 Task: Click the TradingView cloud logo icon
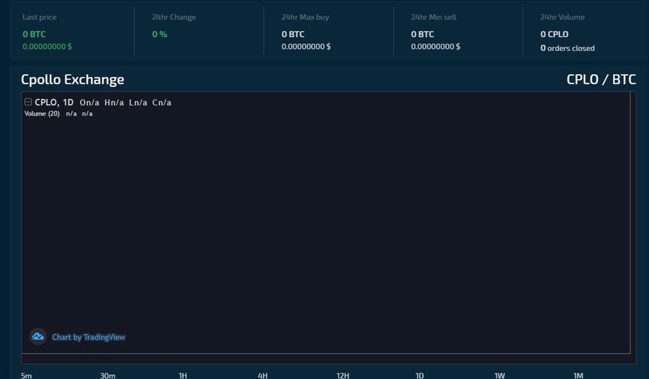coord(37,337)
